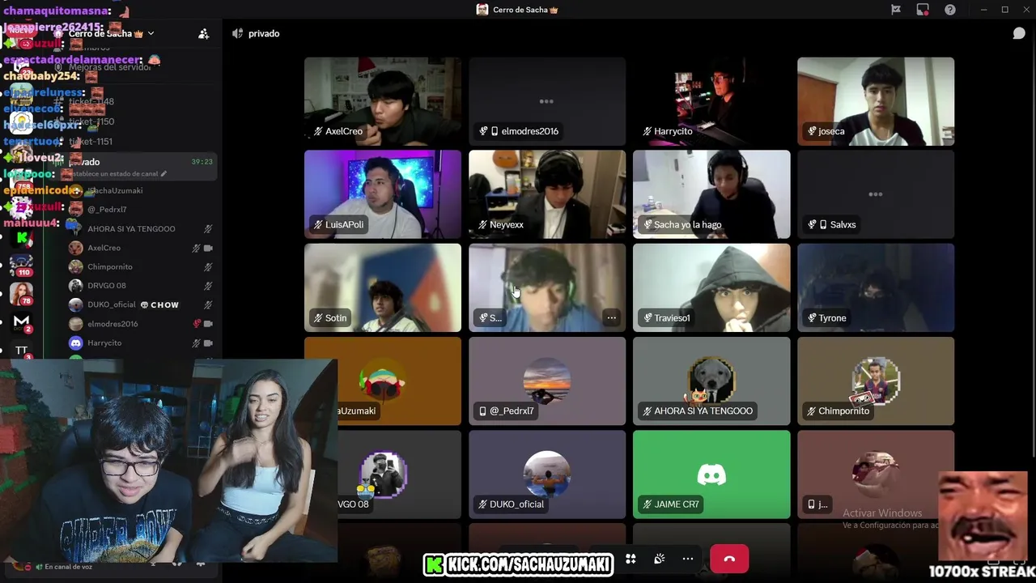Click the help question mark icon
Image resolution: width=1036 pixels, height=583 pixels.
(x=950, y=10)
